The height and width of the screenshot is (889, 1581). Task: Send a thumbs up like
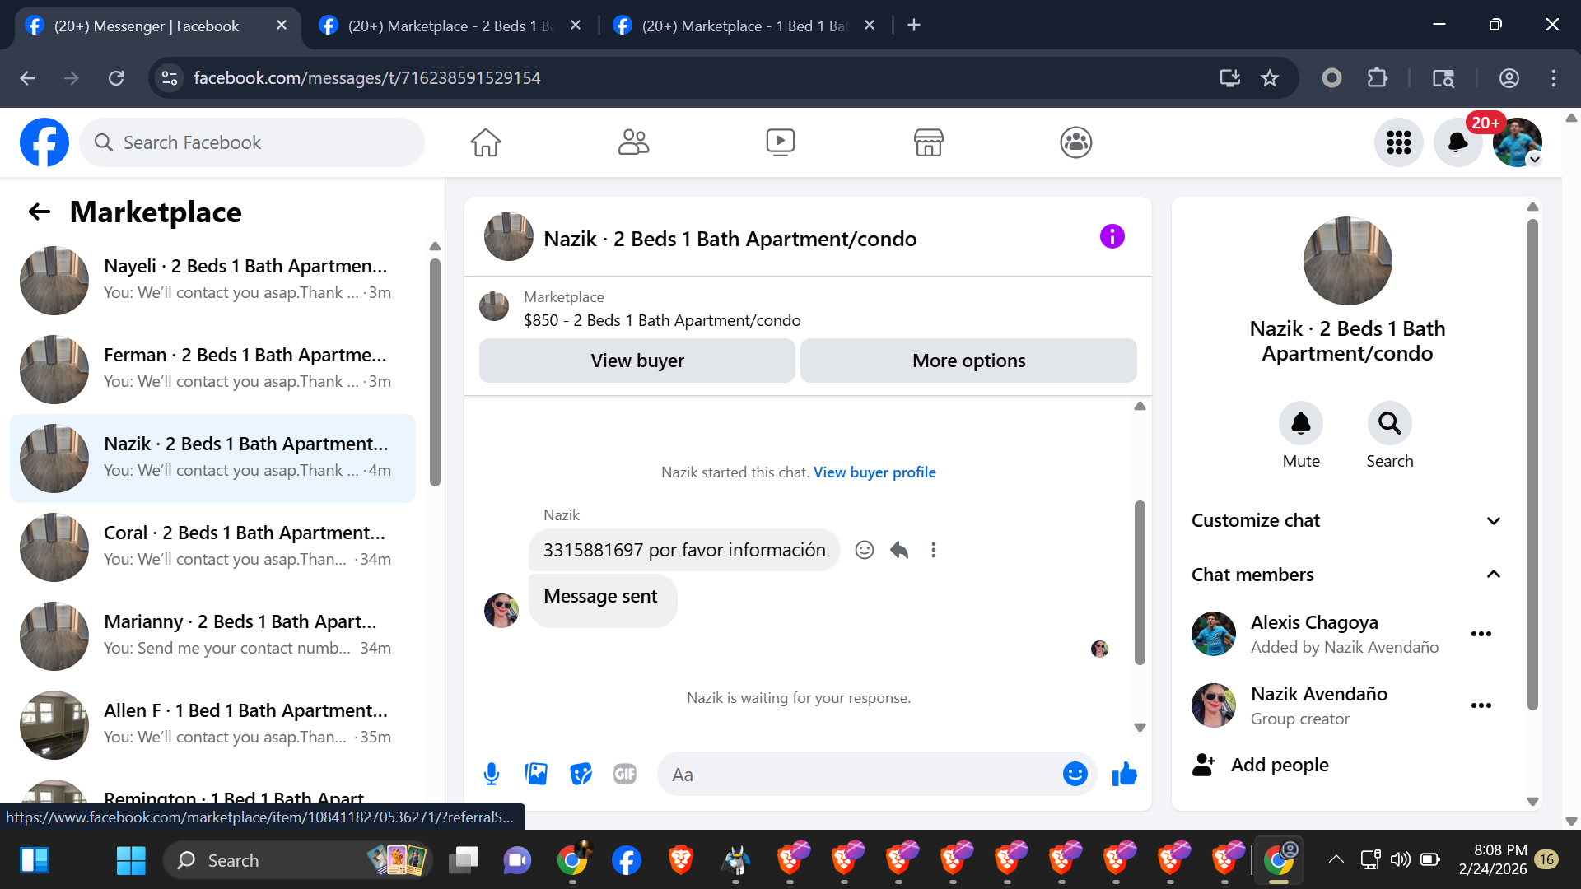(x=1124, y=774)
